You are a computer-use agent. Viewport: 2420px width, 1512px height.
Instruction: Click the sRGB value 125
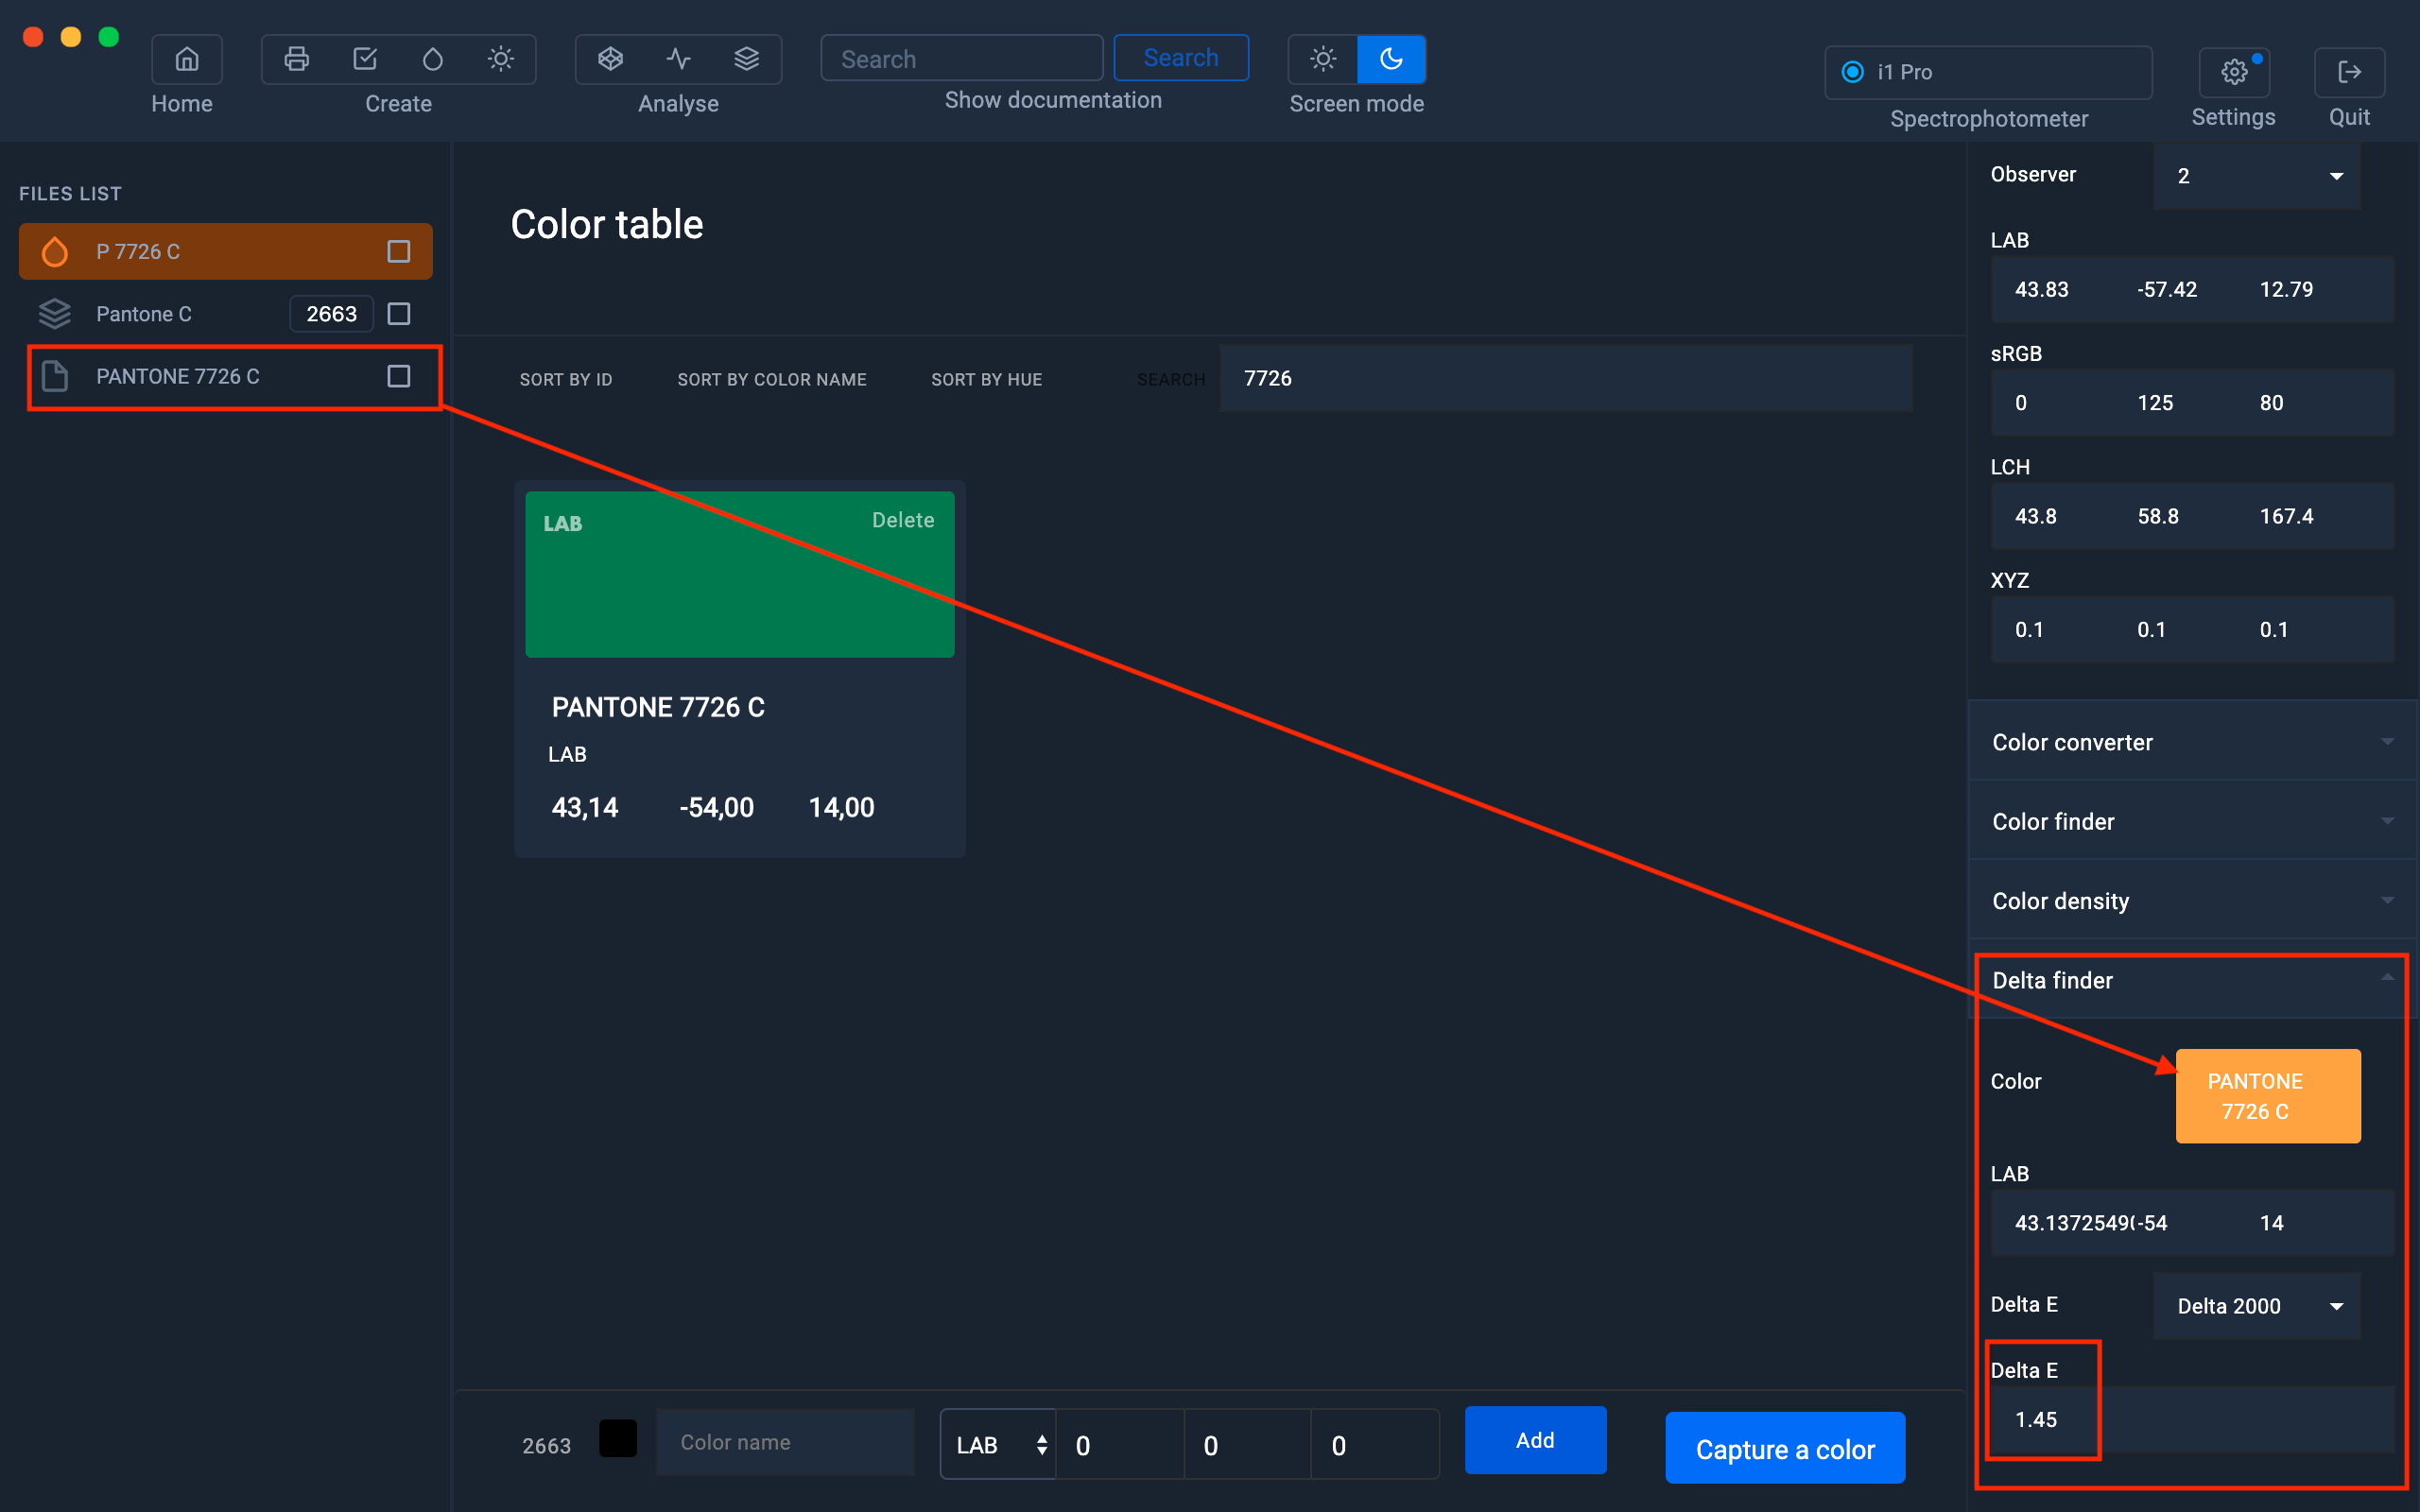[2155, 403]
